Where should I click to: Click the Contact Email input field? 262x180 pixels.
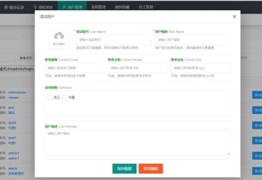click(x=74, y=68)
